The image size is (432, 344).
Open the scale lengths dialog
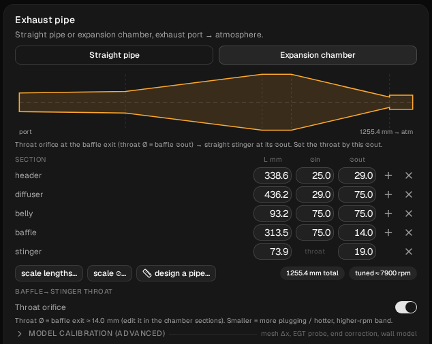[x=49, y=273]
